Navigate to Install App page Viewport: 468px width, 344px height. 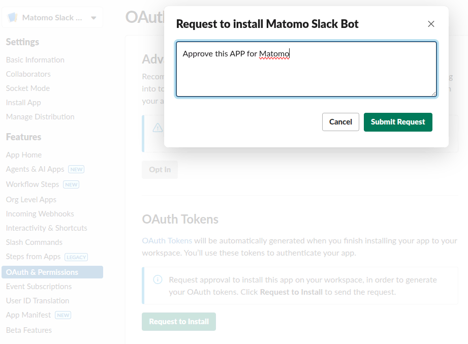[23, 103]
